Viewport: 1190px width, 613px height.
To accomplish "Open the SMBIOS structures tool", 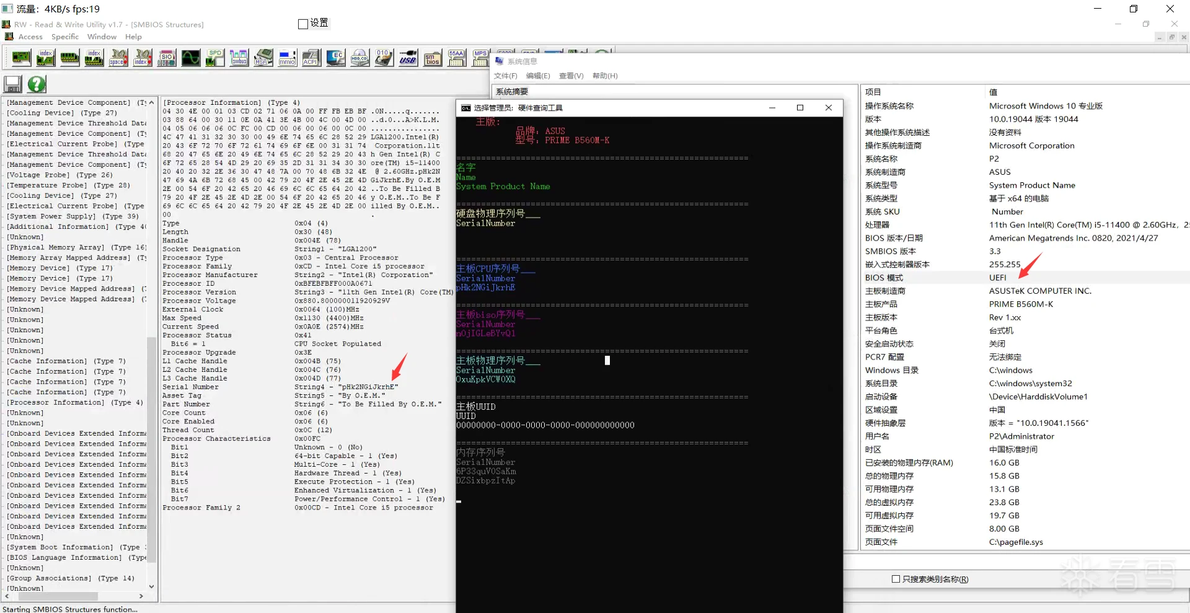I will 432,58.
